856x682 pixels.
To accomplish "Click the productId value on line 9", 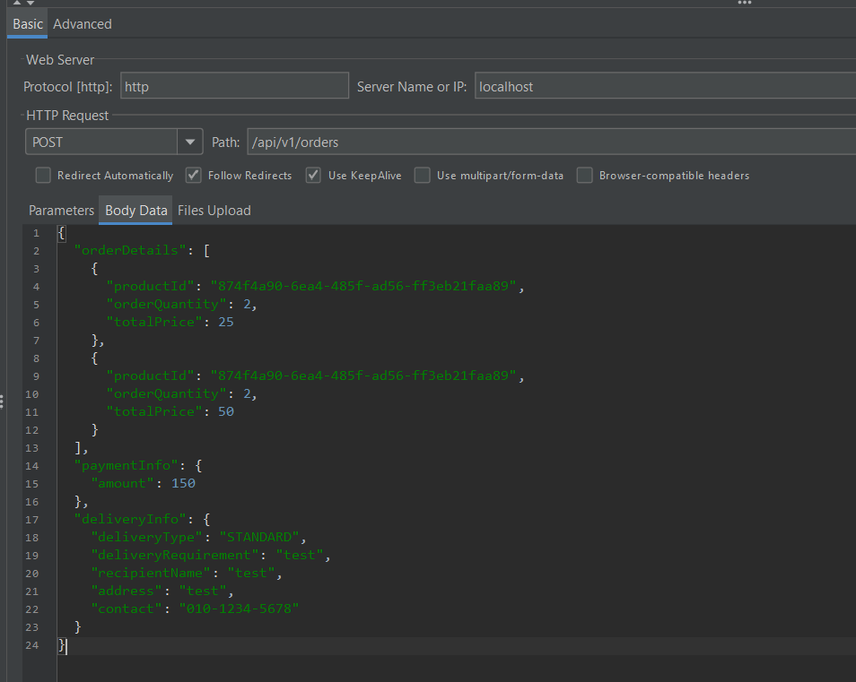I will [363, 376].
